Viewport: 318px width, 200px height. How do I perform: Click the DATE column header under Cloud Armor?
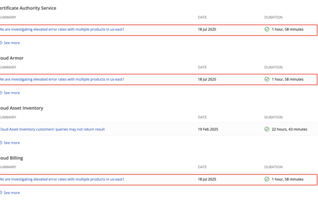(x=202, y=67)
